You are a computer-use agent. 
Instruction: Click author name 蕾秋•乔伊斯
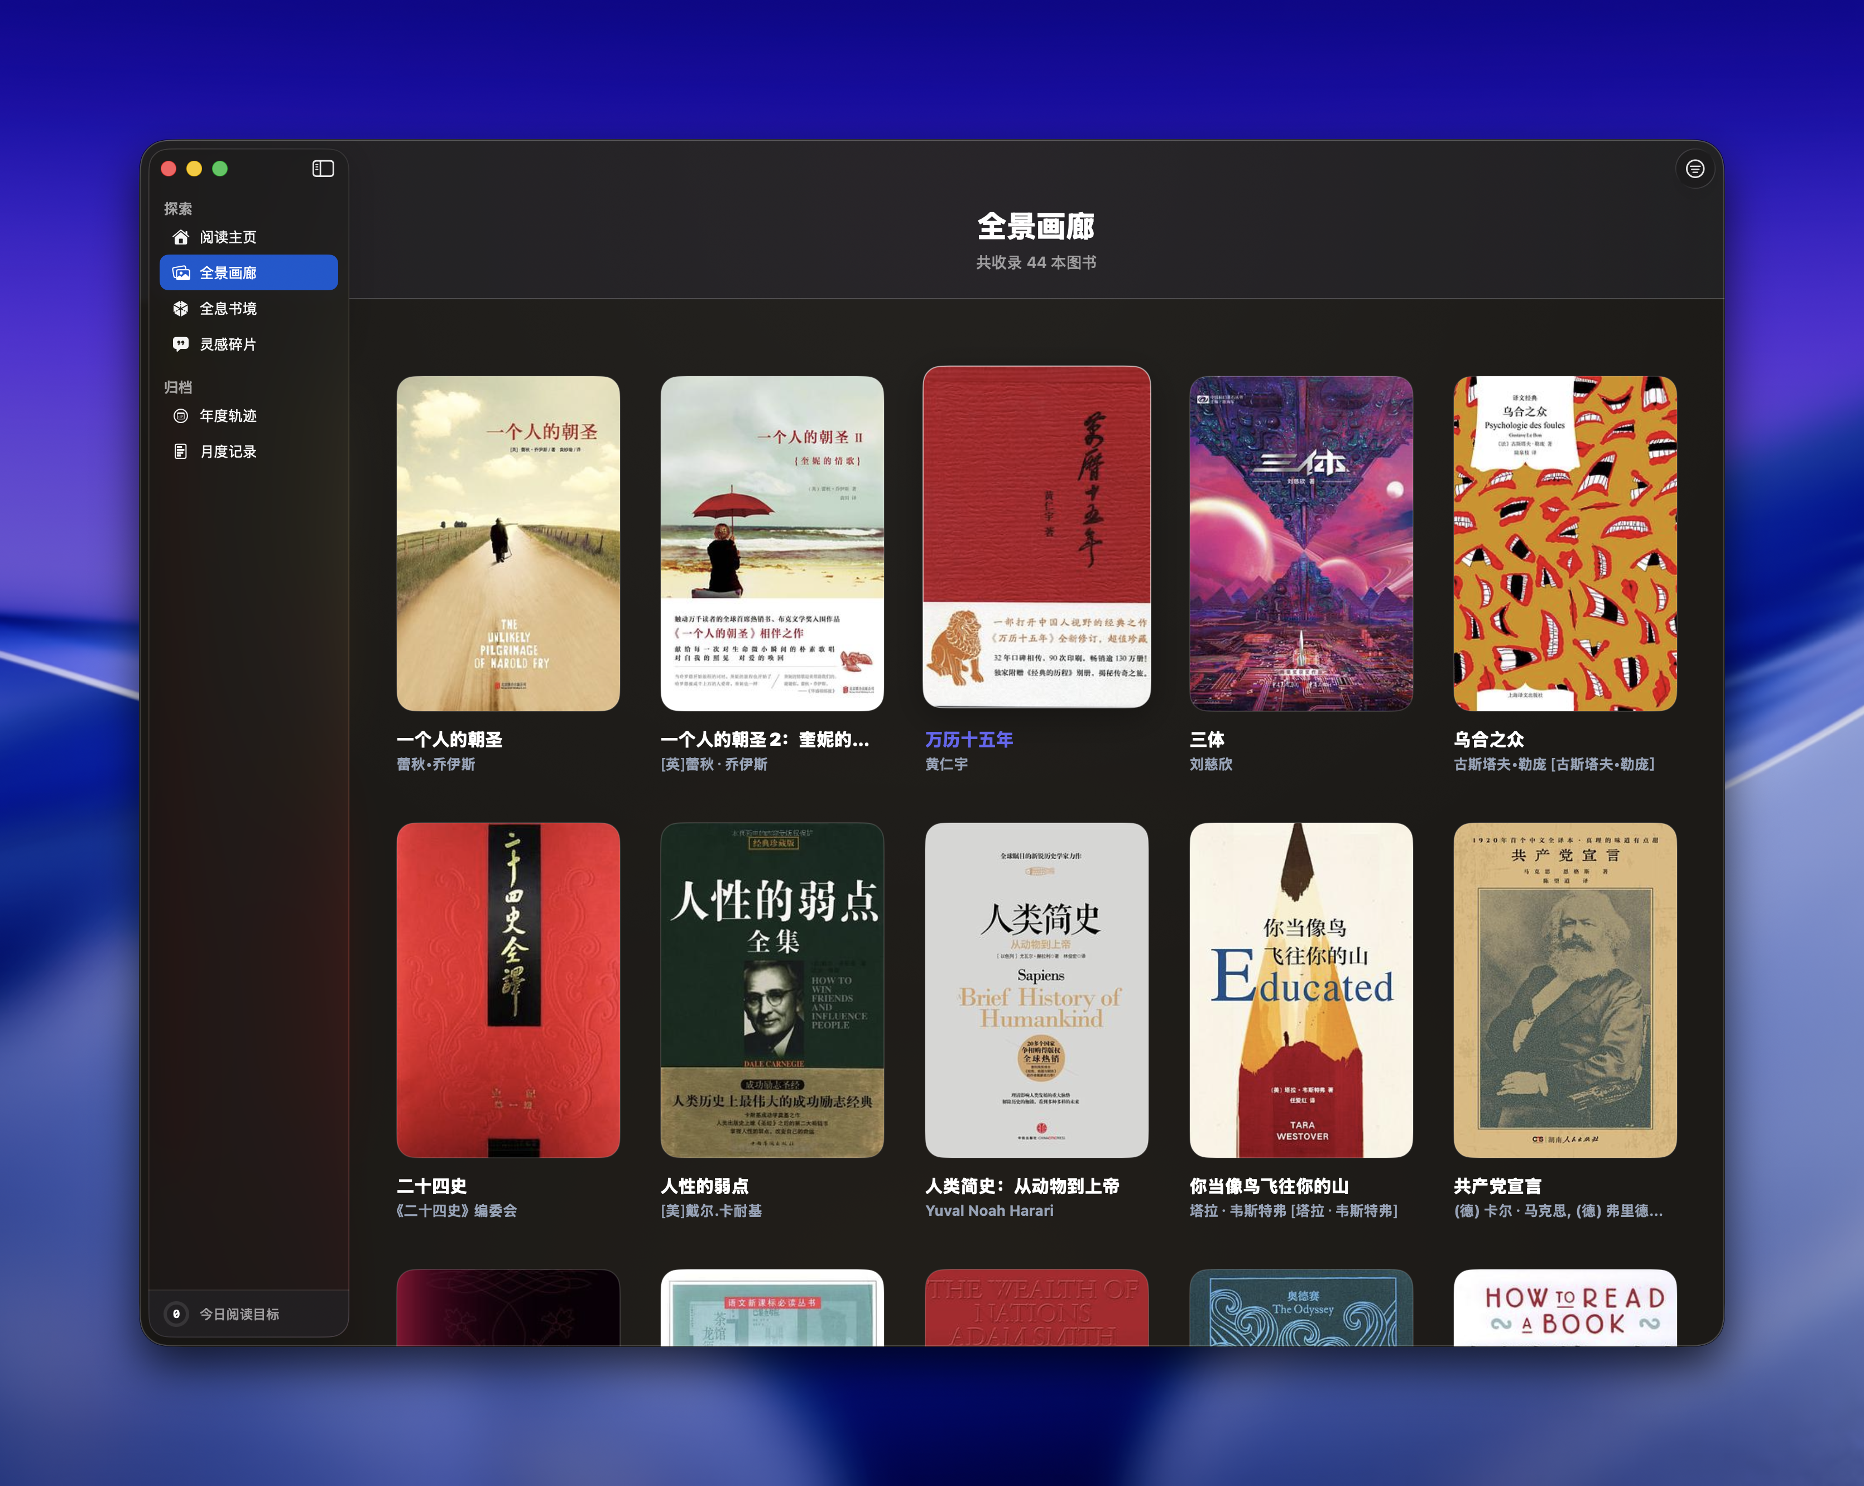436,765
